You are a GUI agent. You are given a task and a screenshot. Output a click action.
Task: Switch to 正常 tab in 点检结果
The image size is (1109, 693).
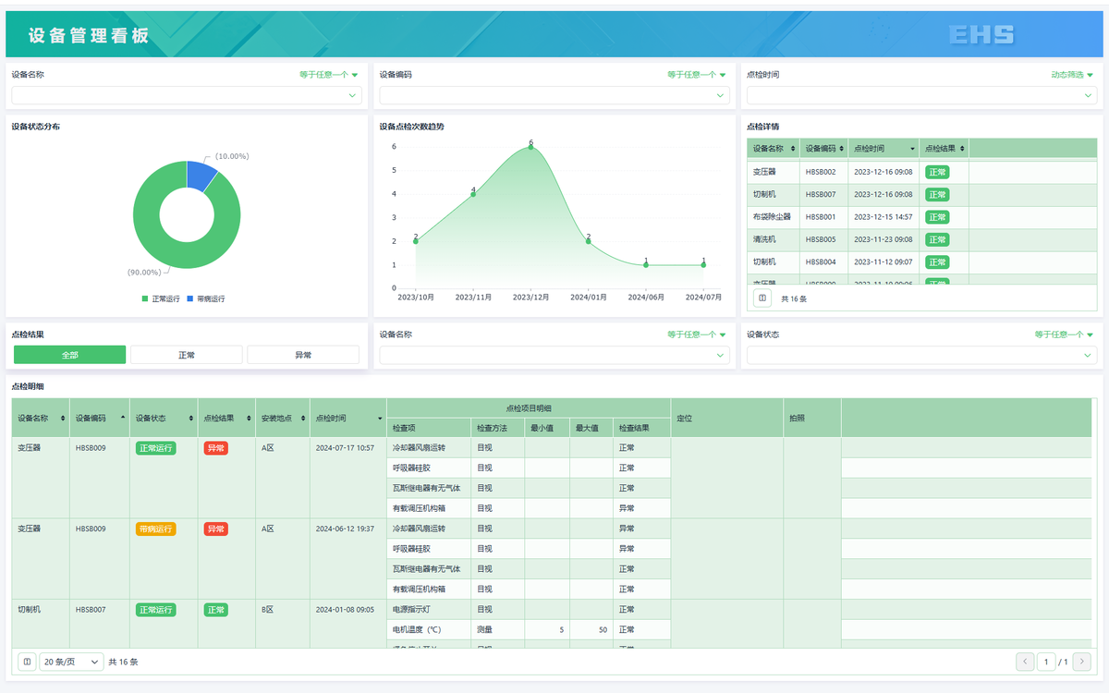click(x=187, y=355)
